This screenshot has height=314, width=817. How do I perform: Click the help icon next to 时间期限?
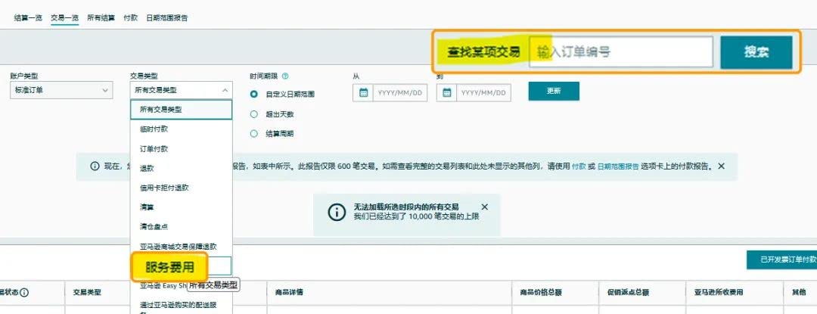point(285,76)
